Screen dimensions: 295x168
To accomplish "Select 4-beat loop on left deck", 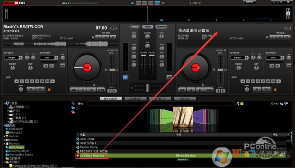I will (x=32, y=81).
